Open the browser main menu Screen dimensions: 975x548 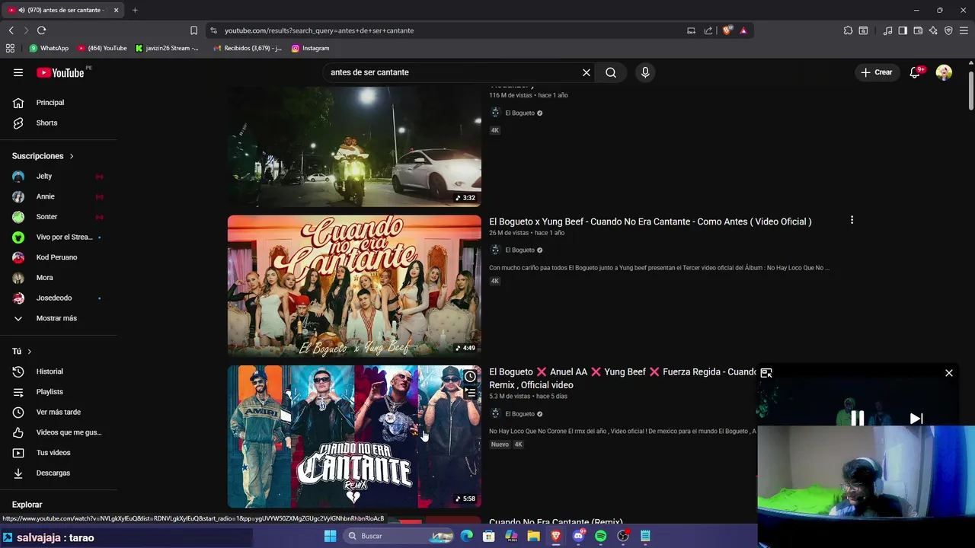point(964,30)
